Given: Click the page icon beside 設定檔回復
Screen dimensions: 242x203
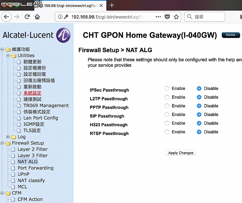Looking at the screenshot, I should pyautogui.click(x=19, y=74).
